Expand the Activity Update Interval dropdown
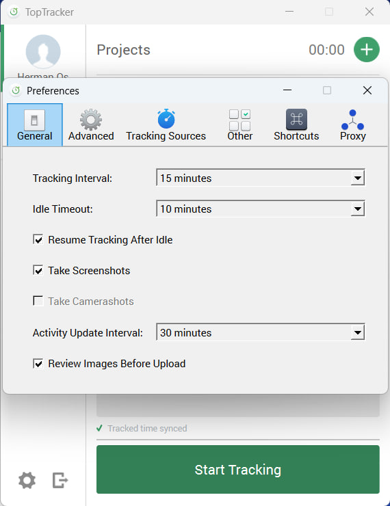The image size is (390, 506). point(261,332)
